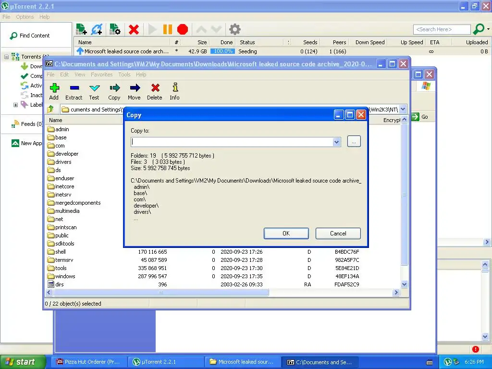The image size is (492, 369).
Task: Open 7-Zip Tools menu
Action: (x=124, y=74)
